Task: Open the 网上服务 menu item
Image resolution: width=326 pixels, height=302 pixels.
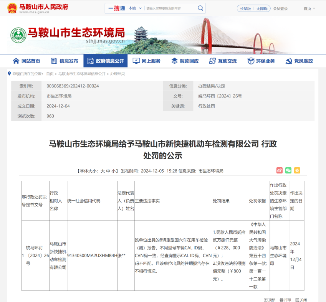Action: coord(147,61)
